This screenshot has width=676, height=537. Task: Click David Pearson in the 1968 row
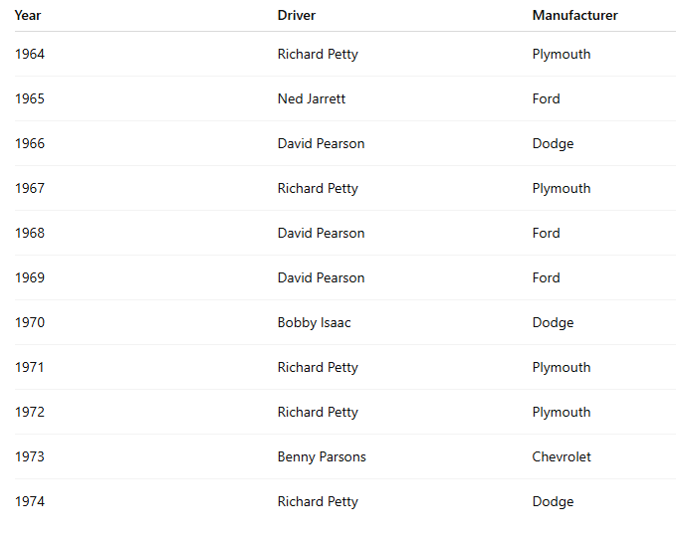[322, 234]
